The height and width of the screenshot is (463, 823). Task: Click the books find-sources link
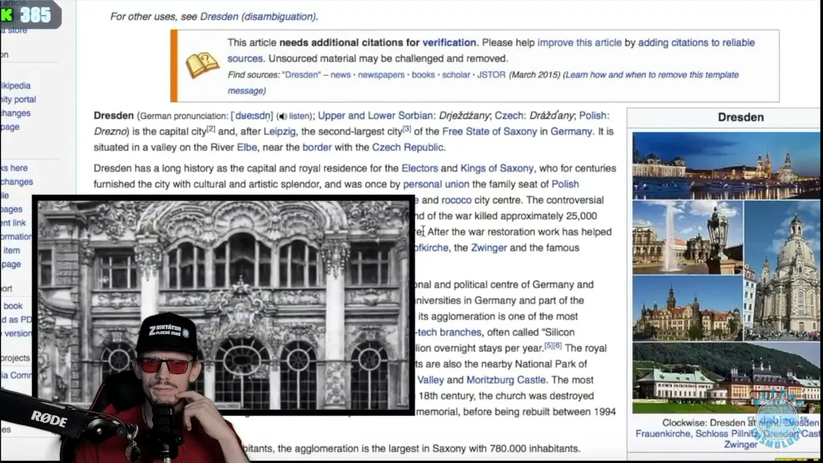[x=423, y=75]
